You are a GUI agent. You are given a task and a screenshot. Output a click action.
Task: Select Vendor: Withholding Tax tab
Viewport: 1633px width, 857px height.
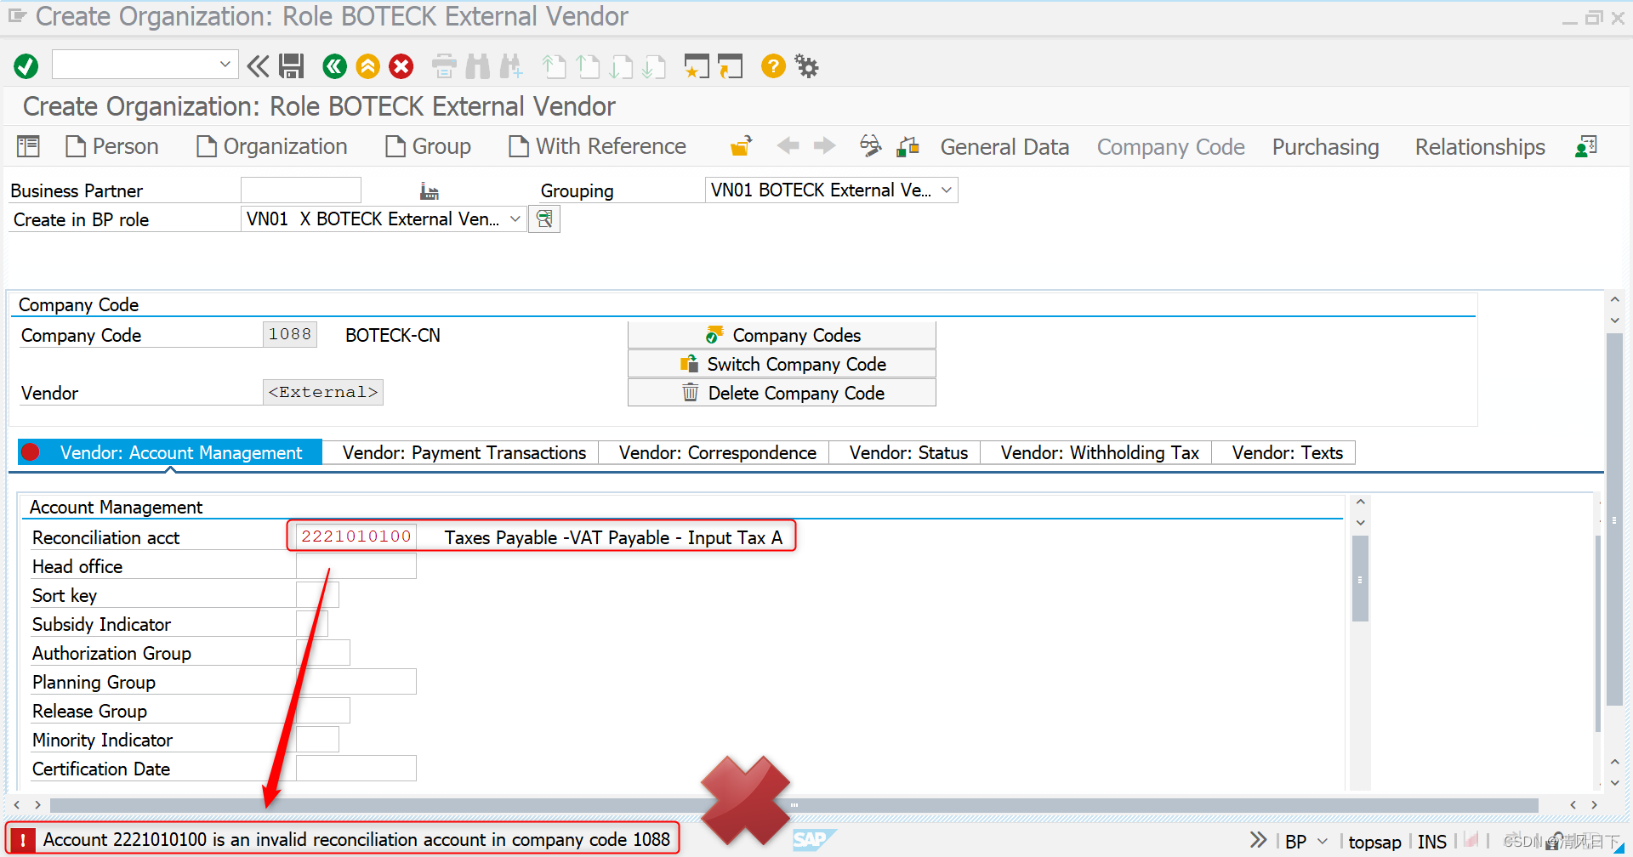click(1100, 452)
